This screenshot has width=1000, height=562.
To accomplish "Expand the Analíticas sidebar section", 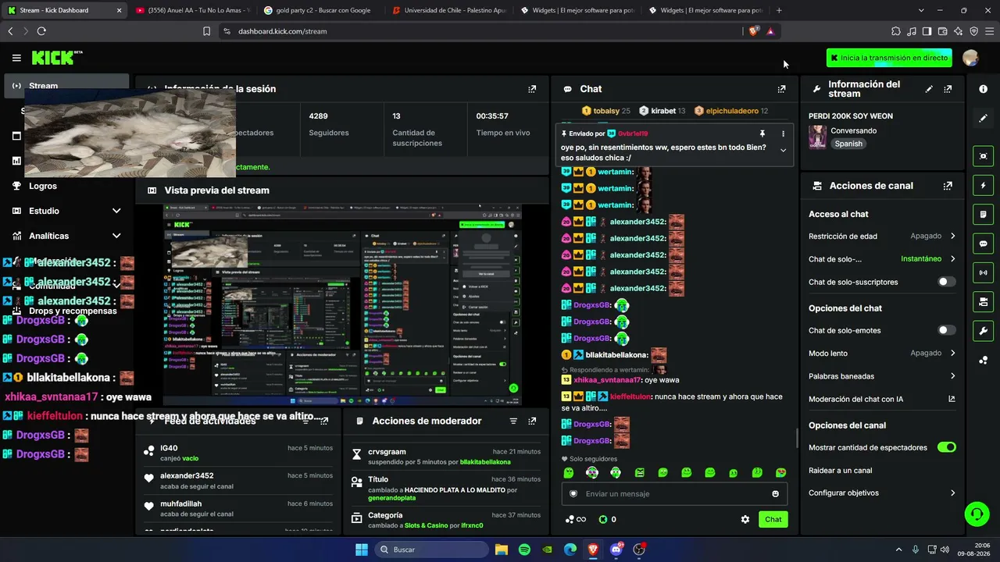I will pyautogui.click(x=66, y=236).
